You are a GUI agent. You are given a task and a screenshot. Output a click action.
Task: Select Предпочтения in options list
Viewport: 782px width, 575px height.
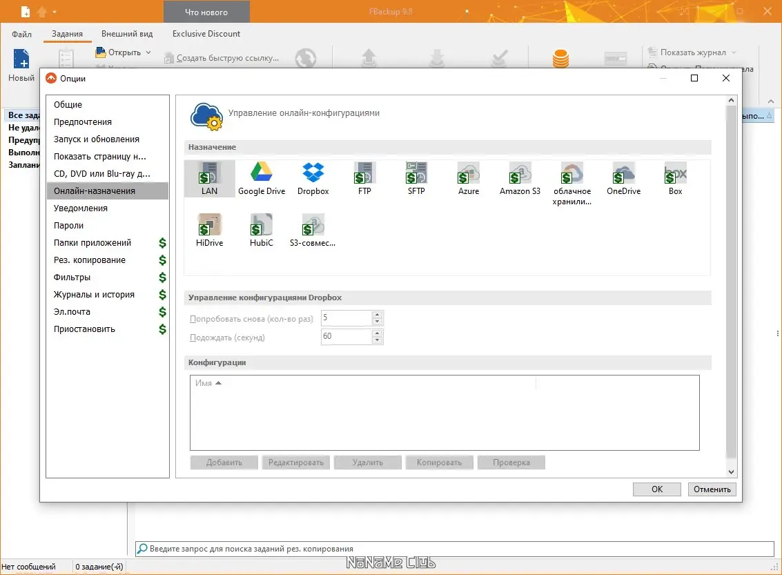point(107,122)
